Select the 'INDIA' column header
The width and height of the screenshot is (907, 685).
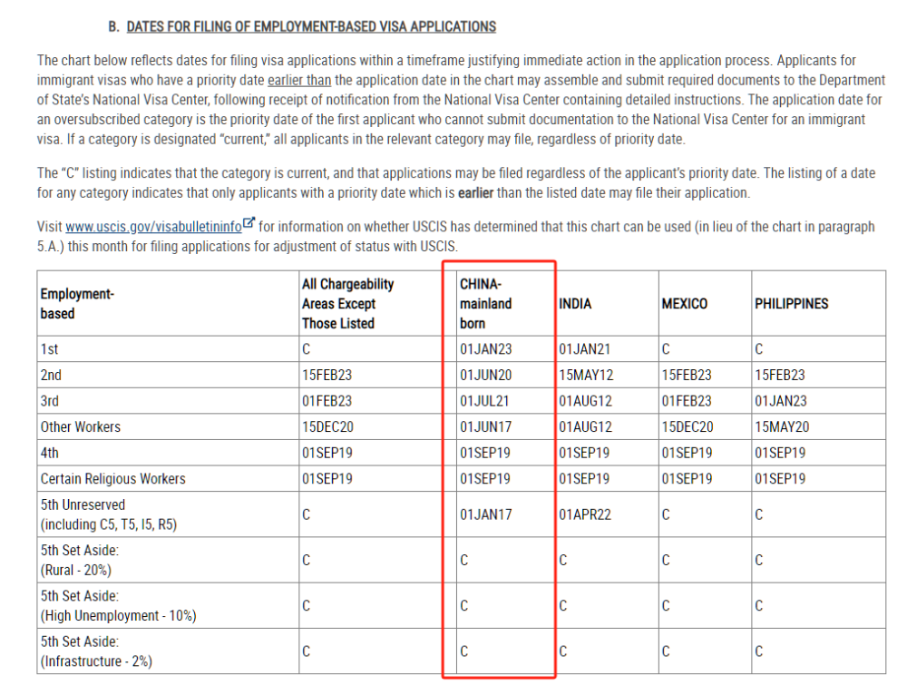[575, 304]
